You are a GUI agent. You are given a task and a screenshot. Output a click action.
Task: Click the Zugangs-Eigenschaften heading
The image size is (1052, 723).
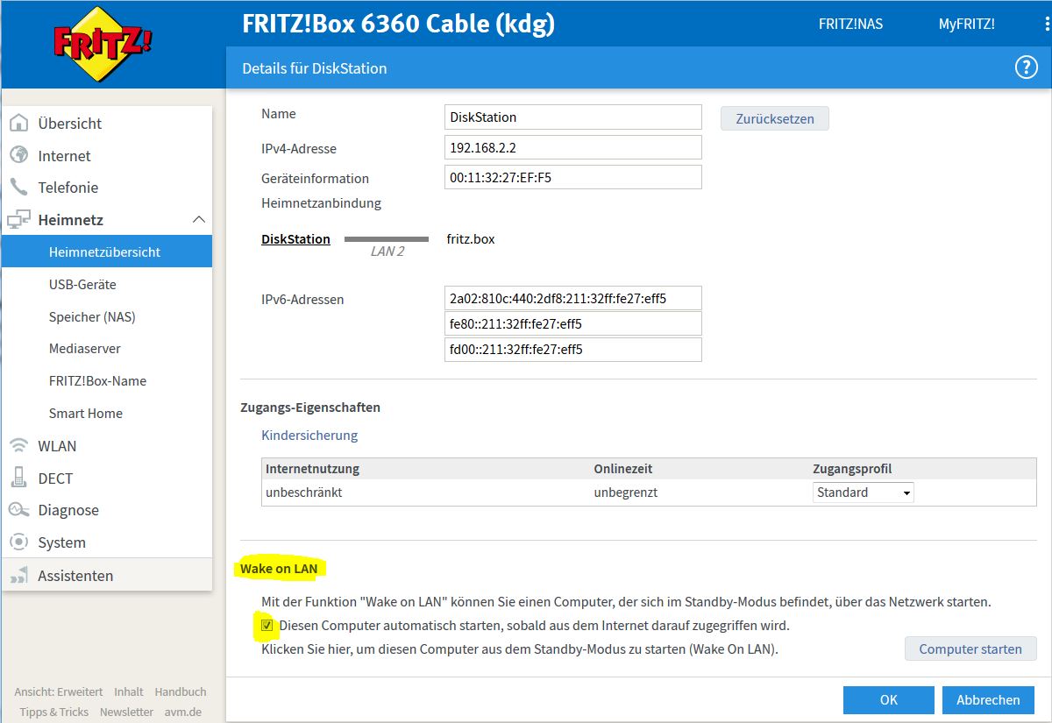pyautogui.click(x=310, y=408)
